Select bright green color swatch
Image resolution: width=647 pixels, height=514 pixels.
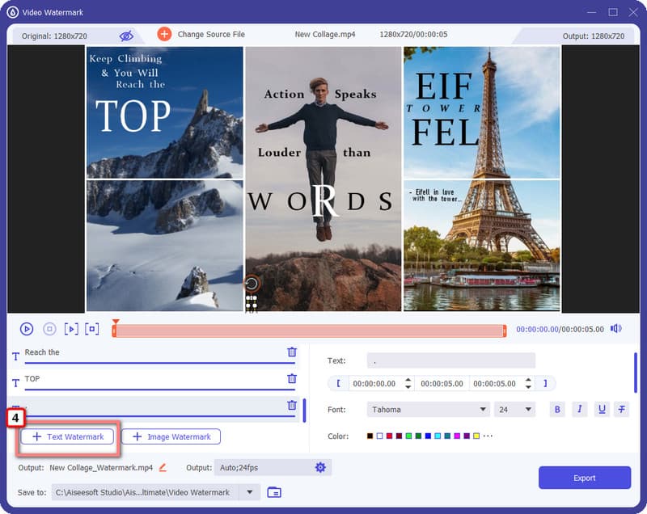click(408, 436)
